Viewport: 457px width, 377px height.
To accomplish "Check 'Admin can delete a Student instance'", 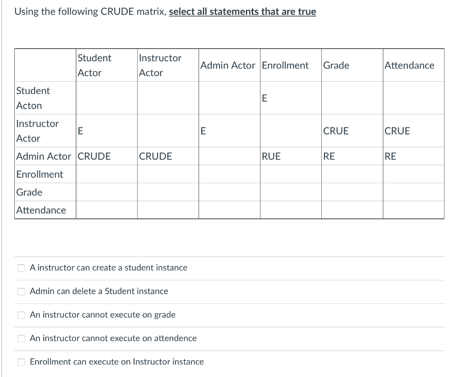I will [21, 291].
